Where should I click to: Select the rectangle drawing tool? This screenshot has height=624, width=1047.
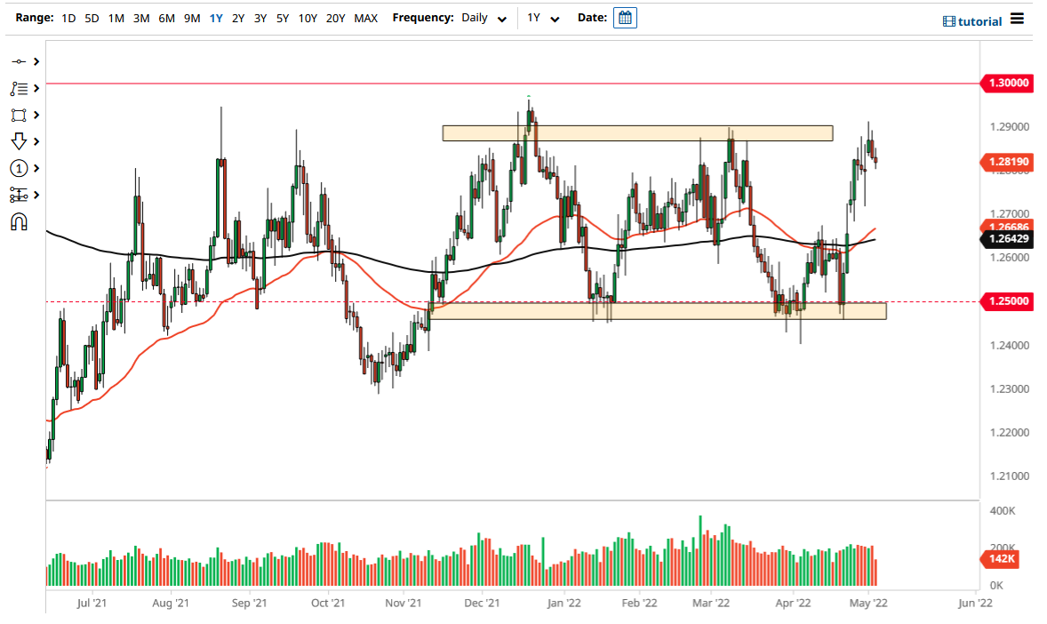coord(18,116)
